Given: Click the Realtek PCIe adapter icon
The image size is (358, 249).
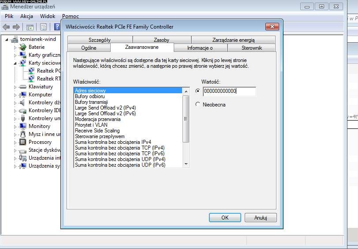Looking at the screenshot, I should [31, 71].
